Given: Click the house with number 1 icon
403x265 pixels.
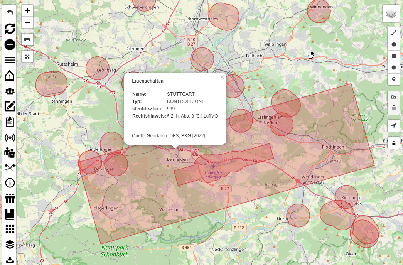Looking at the screenshot, I should (x=10, y=75).
